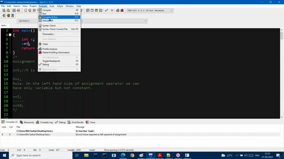Viewport: 284px width, 159px height.
Task: Click the red Delete Profiling Information toolbar icon
Action: coord(122,11)
